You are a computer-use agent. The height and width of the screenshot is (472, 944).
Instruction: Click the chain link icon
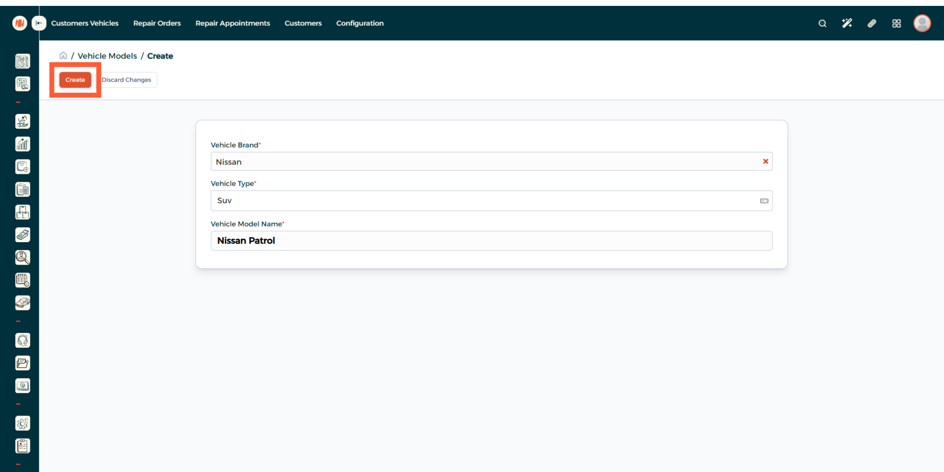tap(871, 23)
